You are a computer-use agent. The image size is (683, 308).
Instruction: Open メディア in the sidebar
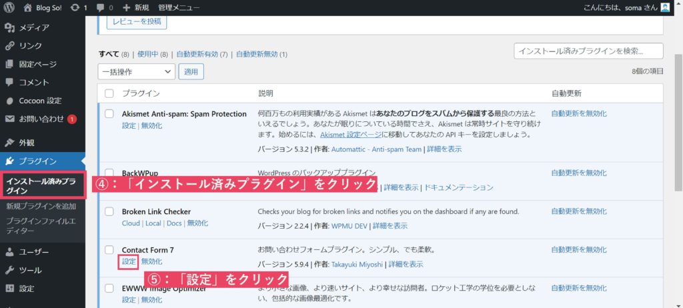[x=33, y=27]
